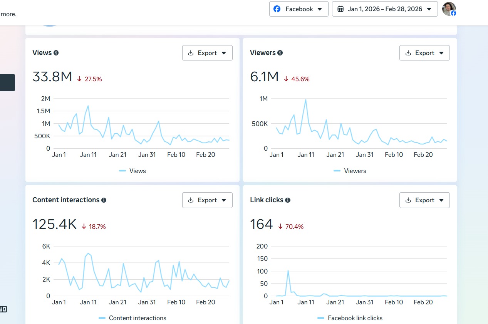Export the Viewers chart data
The width and height of the screenshot is (488, 324).
point(424,53)
